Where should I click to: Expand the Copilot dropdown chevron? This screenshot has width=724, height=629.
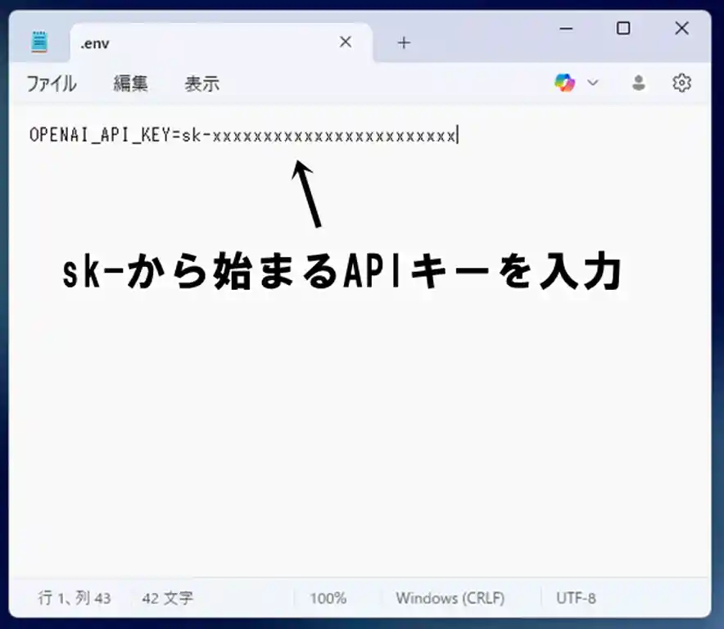click(x=593, y=83)
